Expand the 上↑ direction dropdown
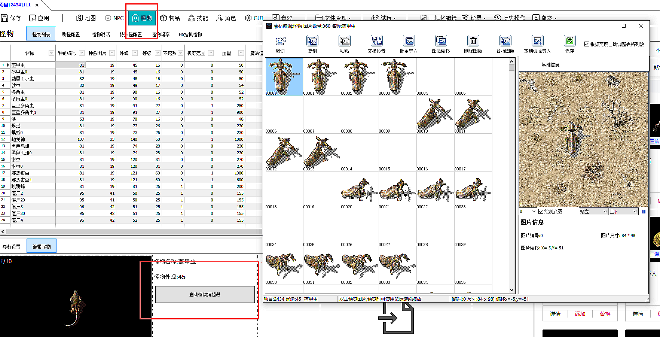The image size is (660, 337). [624, 212]
